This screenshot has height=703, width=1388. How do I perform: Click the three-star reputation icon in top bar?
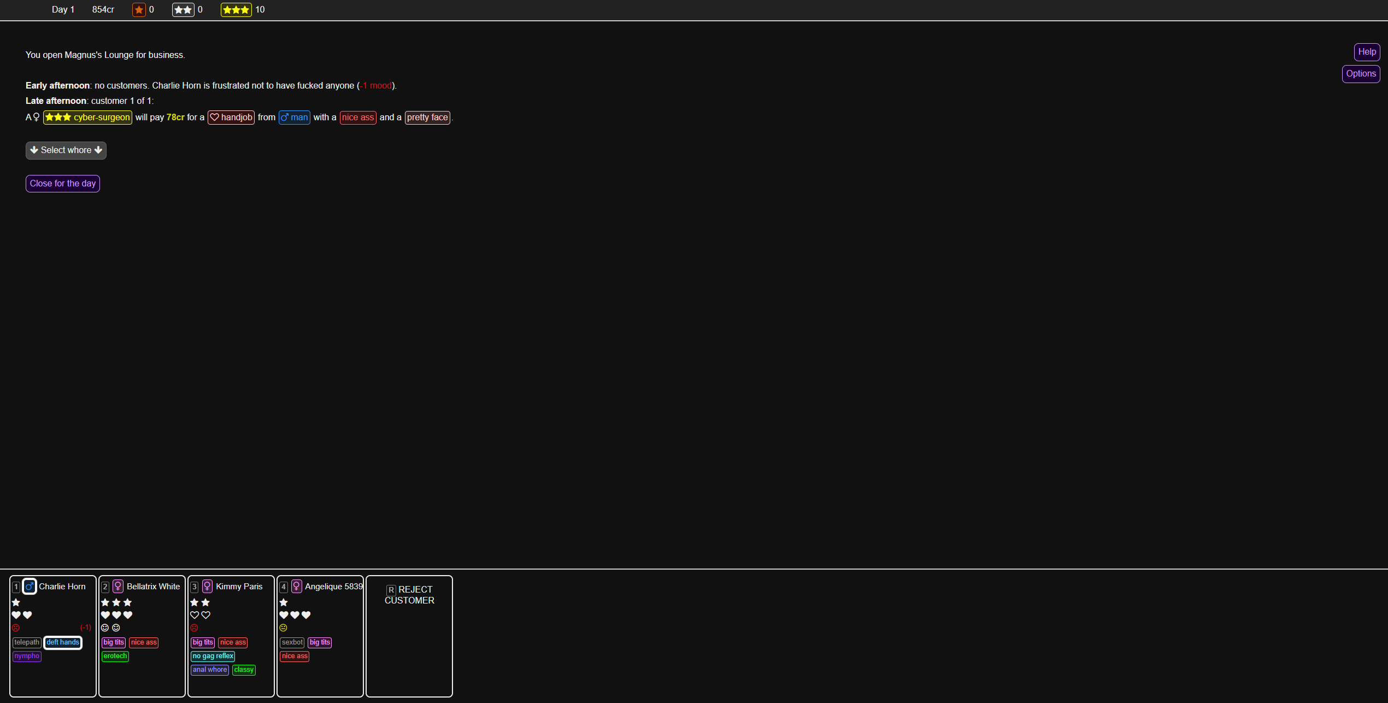[236, 10]
